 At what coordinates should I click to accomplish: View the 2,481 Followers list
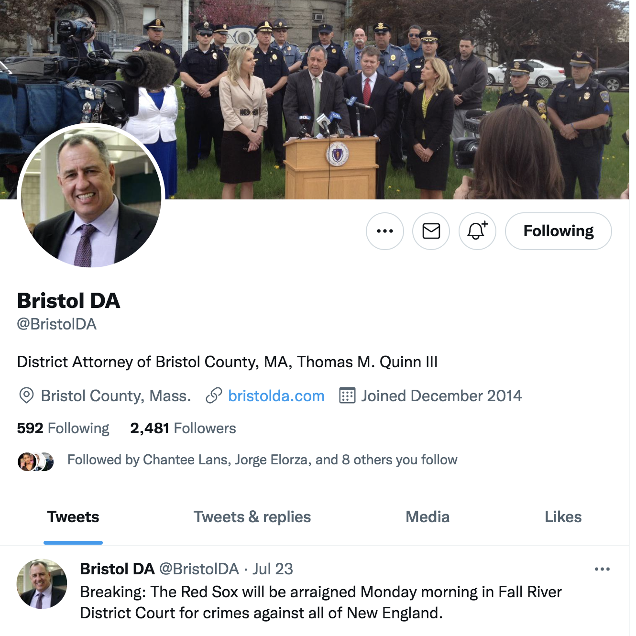tap(183, 428)
